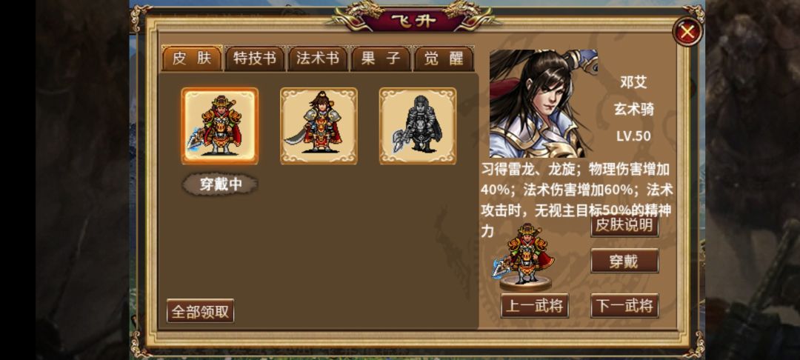Close the 飞升 panel with the X
800x360 pixels.
coord(687,32)
